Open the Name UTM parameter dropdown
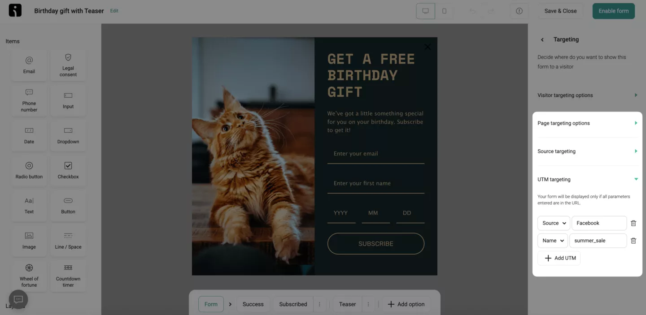 [552, 241]
